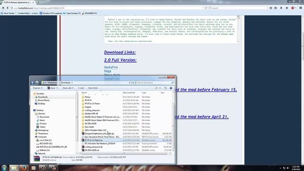Click the 2.0 Full Version heading link

(x=120, y=60)
